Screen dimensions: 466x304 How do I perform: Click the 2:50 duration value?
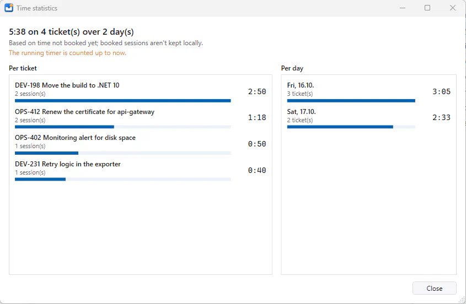(x=257, y=91)
